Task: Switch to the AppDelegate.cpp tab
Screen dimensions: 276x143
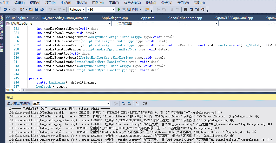Action: 115,18
